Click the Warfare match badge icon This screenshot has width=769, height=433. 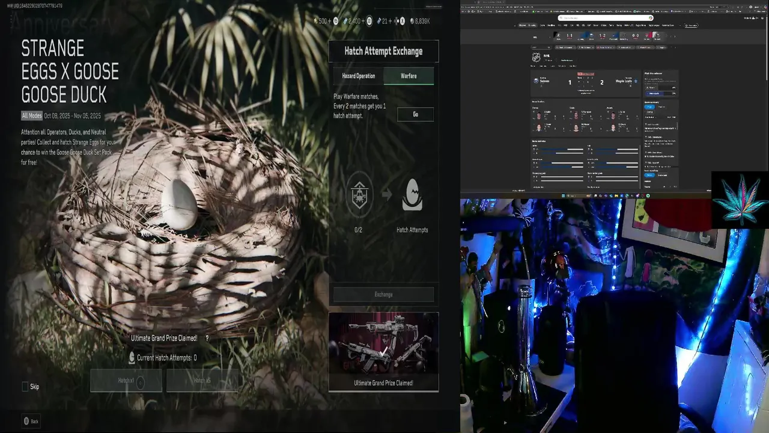point(359,195)
